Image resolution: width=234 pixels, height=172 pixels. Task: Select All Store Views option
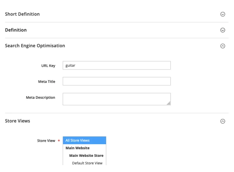tap(84, 140)
